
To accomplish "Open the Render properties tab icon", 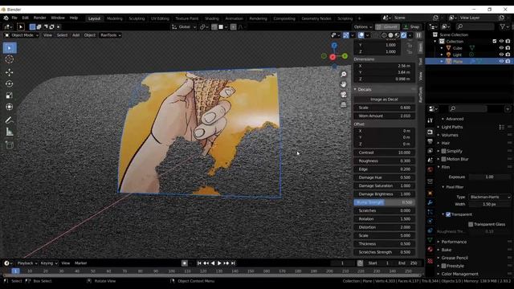I will click(x=430, y=132).
